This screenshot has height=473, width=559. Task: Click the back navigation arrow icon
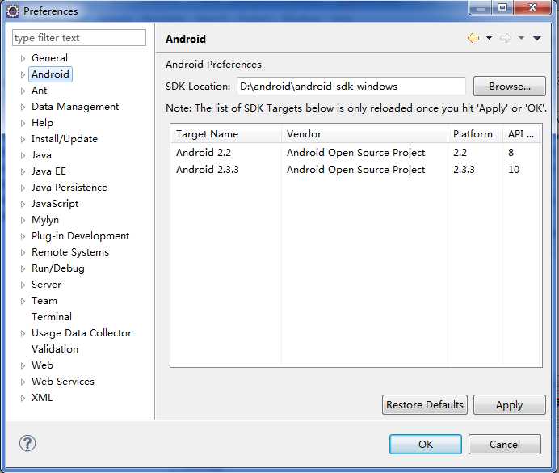(473, 38)
